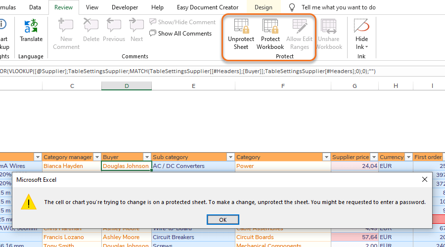
Task: Click OK in the Excel dialog
Action: pyautogui.click(x=223, y=220)
